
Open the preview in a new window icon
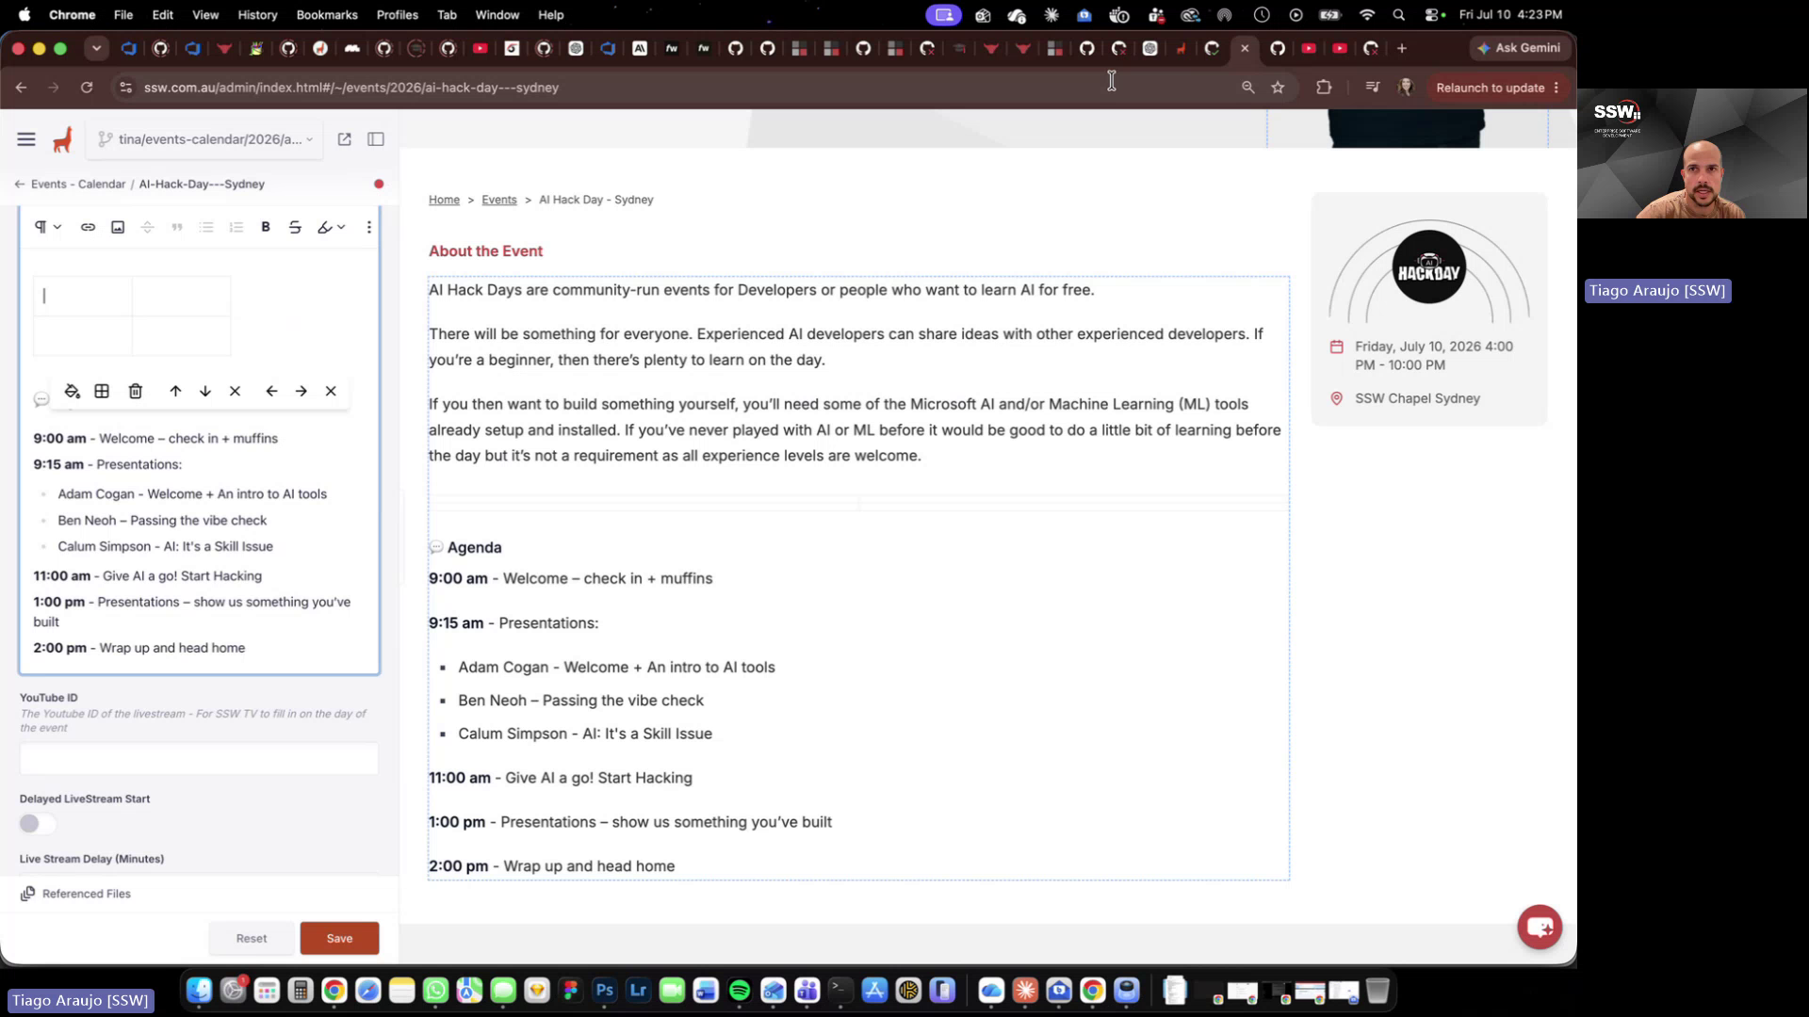tap(345, 139)
